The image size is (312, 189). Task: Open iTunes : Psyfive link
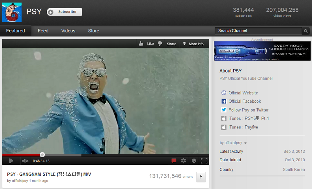[243, 127]
